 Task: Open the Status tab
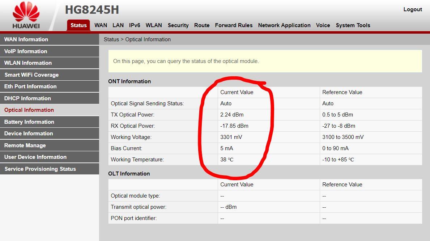point(78,25)
